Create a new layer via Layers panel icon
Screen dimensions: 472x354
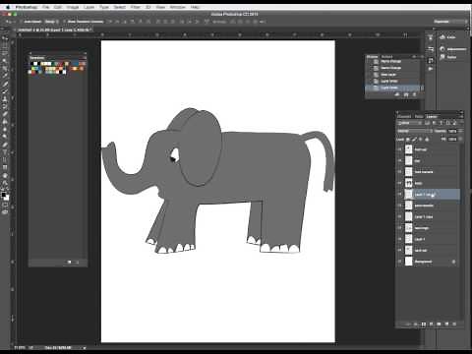coord(446,324)
